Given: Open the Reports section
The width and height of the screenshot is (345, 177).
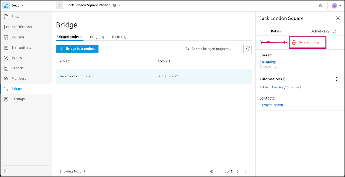Looking at the screenshot, I should point(18,68).
